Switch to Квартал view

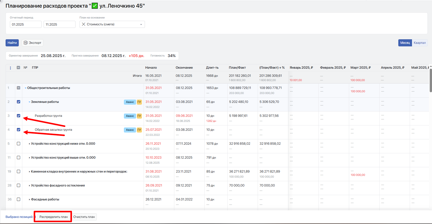[x=420, y=43]
